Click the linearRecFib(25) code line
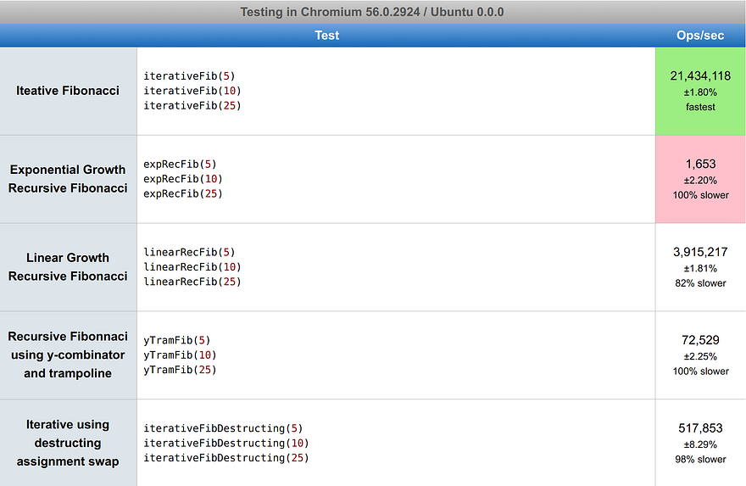The height and width of the screenshot is (486, 746). click(192, 282)
